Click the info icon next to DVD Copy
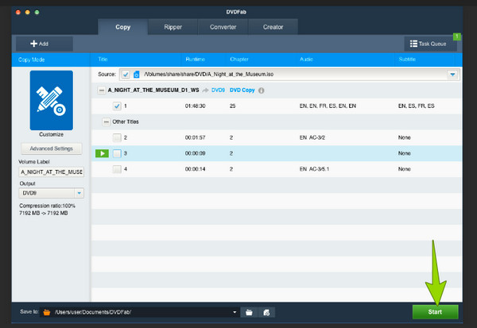 [x=262, y=91]
